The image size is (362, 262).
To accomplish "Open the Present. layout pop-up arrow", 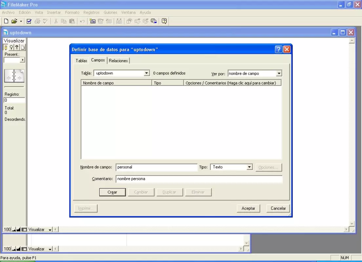I will 22,60.
